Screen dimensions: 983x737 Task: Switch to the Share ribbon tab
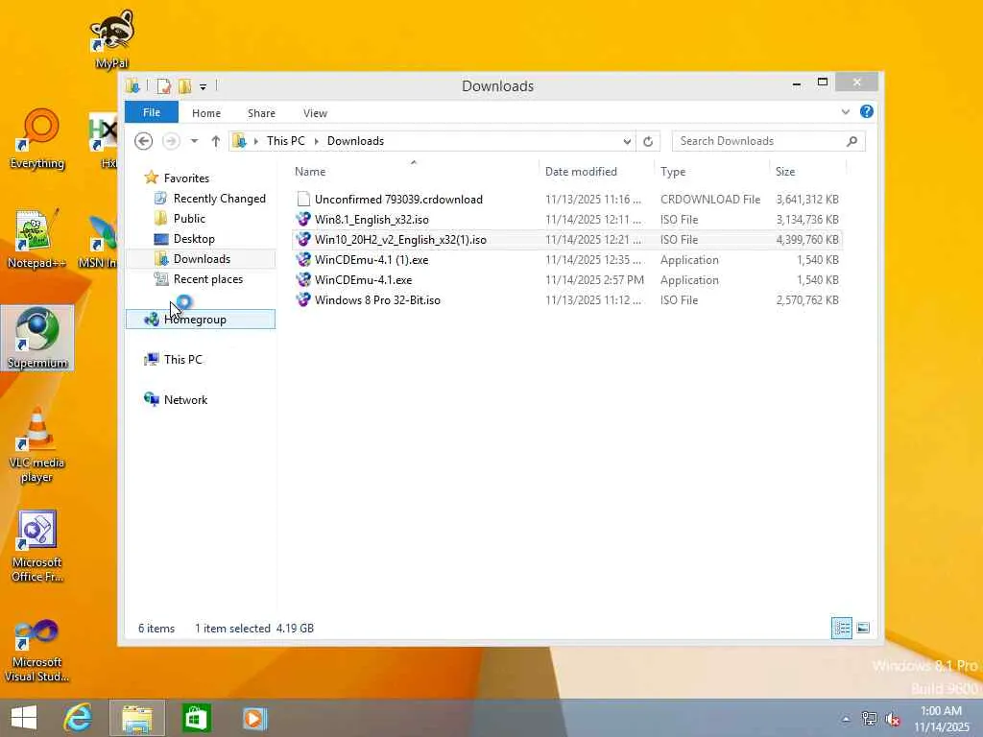[x=261, y=113]
